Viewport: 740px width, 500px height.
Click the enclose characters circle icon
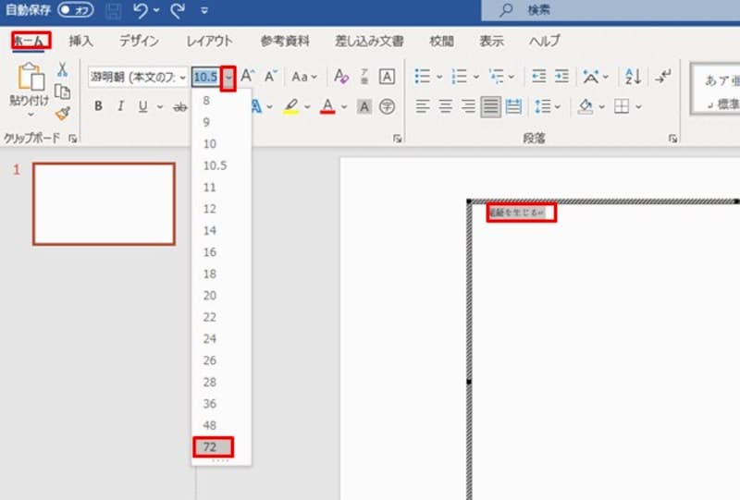pos(387,107)
